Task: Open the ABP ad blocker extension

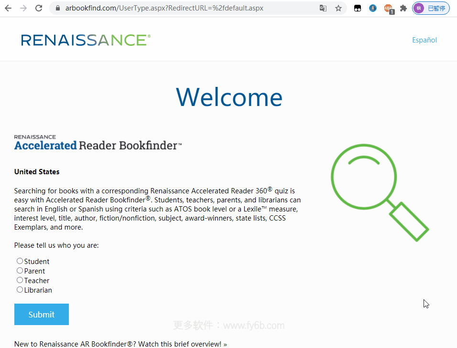Action: pyautogui.click(x=389, y=9)
